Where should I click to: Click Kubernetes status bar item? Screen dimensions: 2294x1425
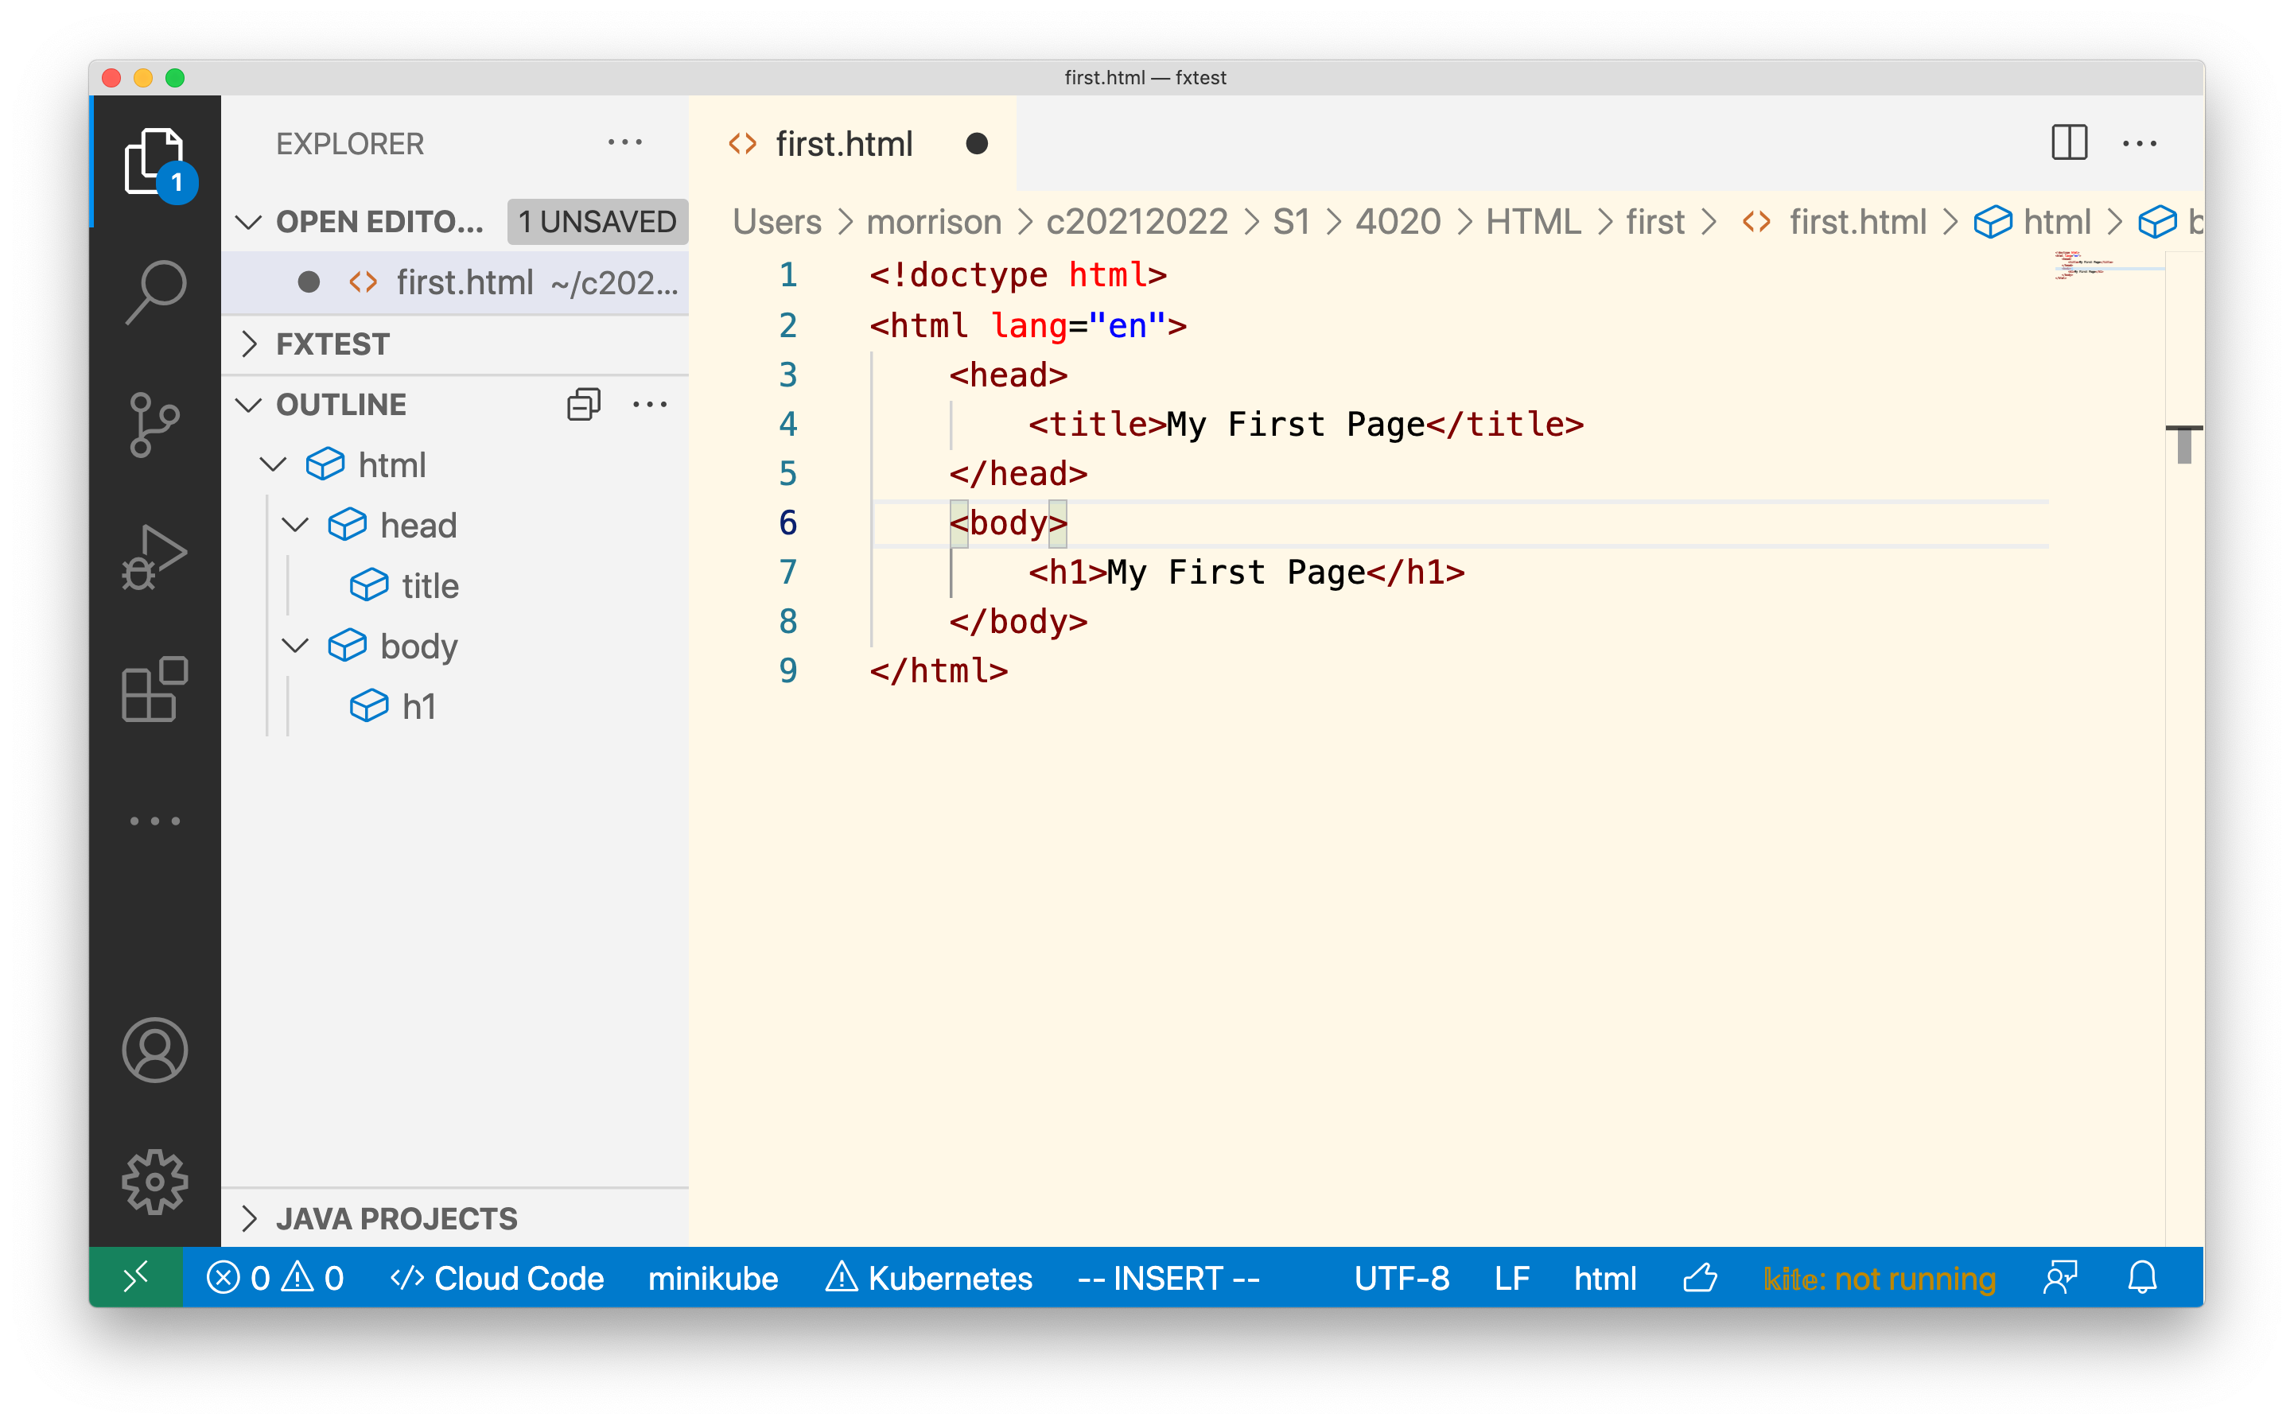pyautogui.click(x=928, y=1278)
